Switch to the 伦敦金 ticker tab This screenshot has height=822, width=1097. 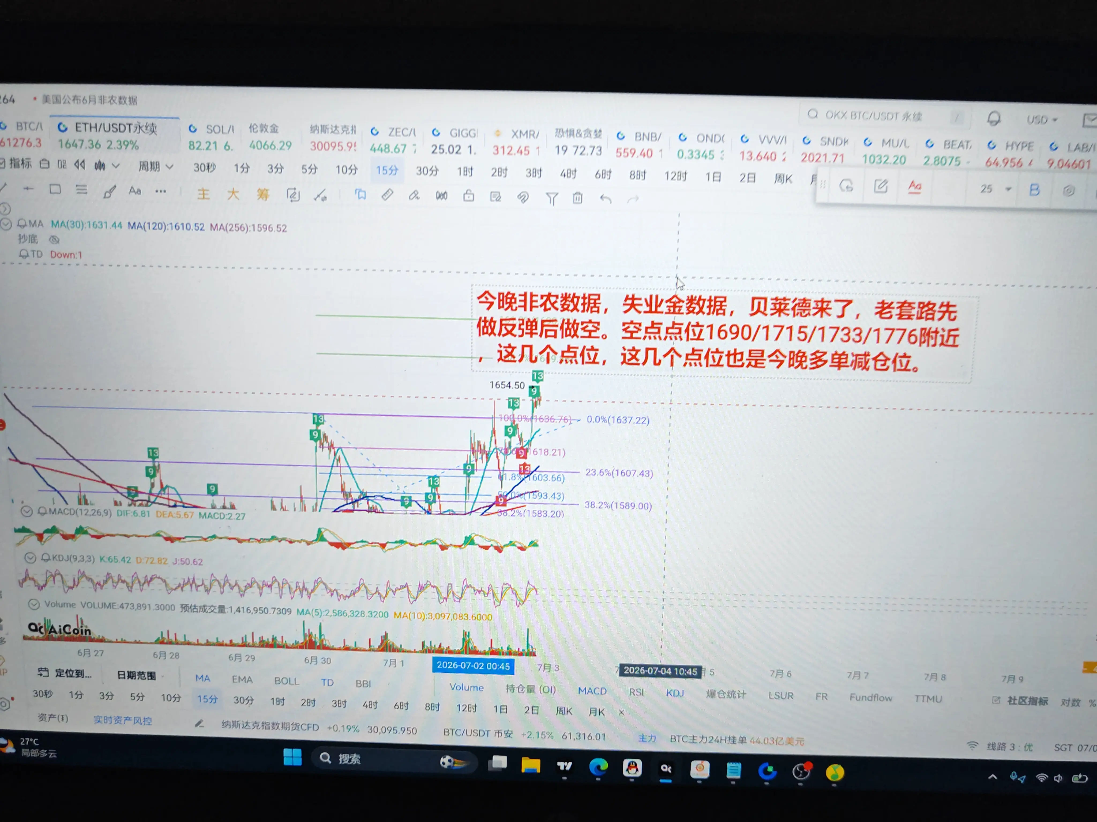[x=270, y=137]
